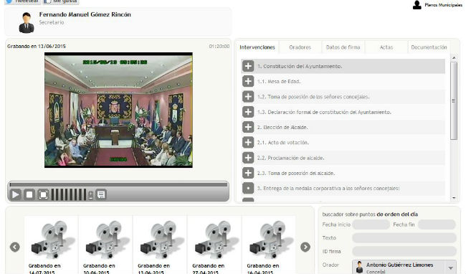
Task: Click the secretary avatar icon
Action: 27,22
